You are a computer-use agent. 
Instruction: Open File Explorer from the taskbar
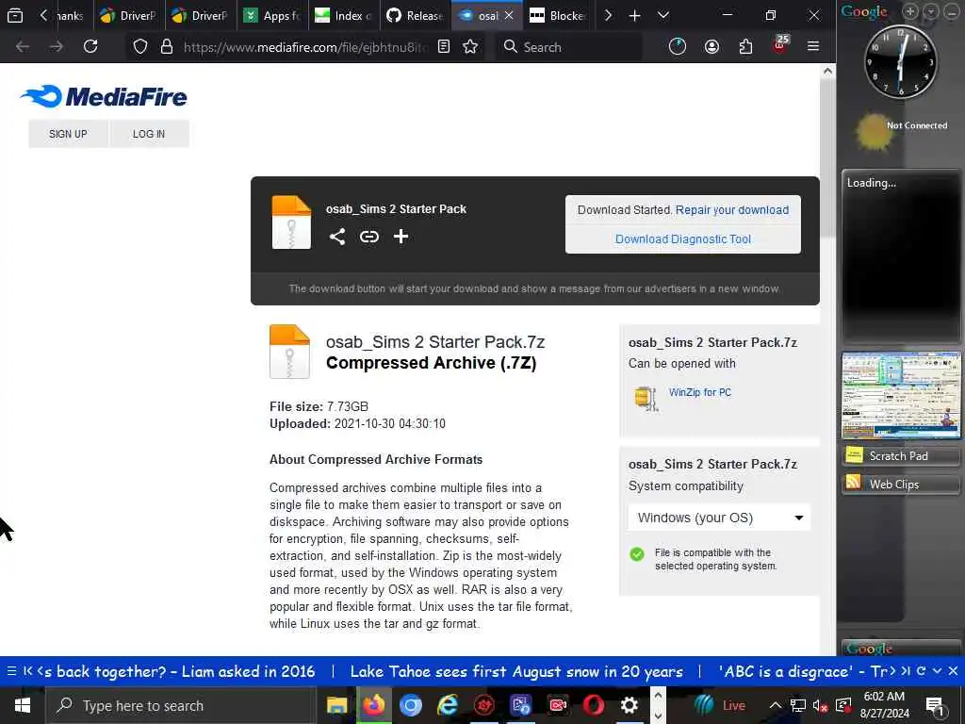pos(336,705)
